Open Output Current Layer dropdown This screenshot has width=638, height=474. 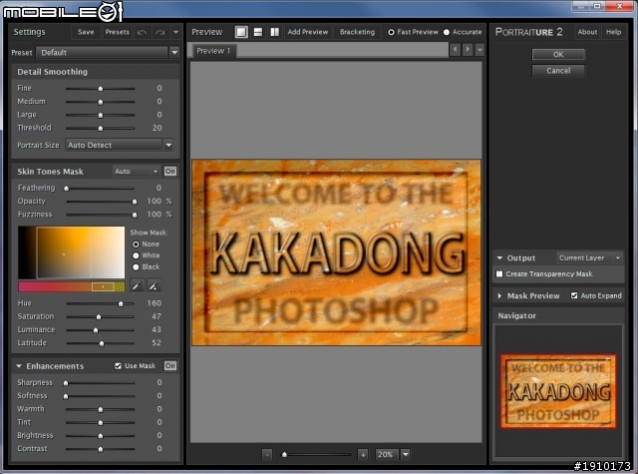click(589, 257)
